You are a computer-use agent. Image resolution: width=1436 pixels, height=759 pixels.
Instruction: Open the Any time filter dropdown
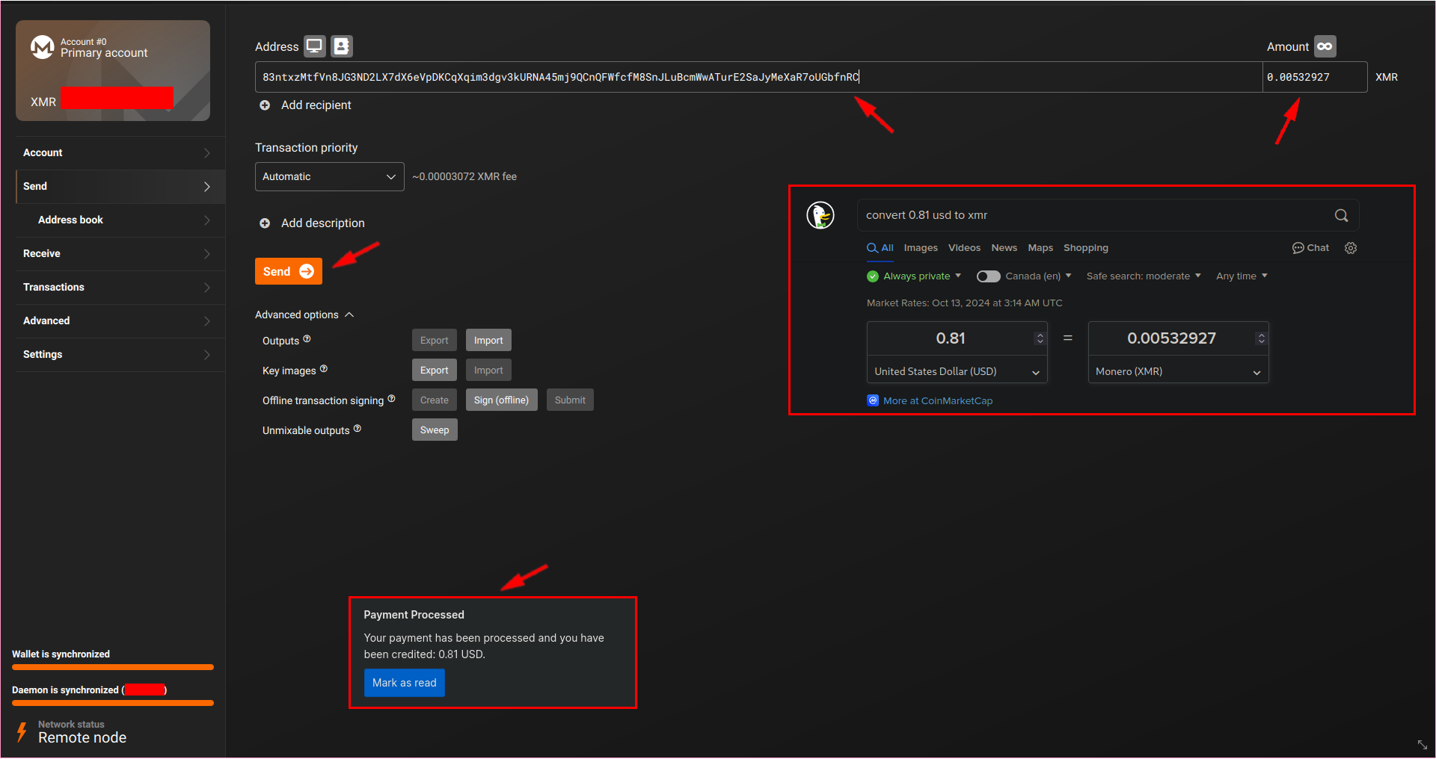pos(1242,276)
